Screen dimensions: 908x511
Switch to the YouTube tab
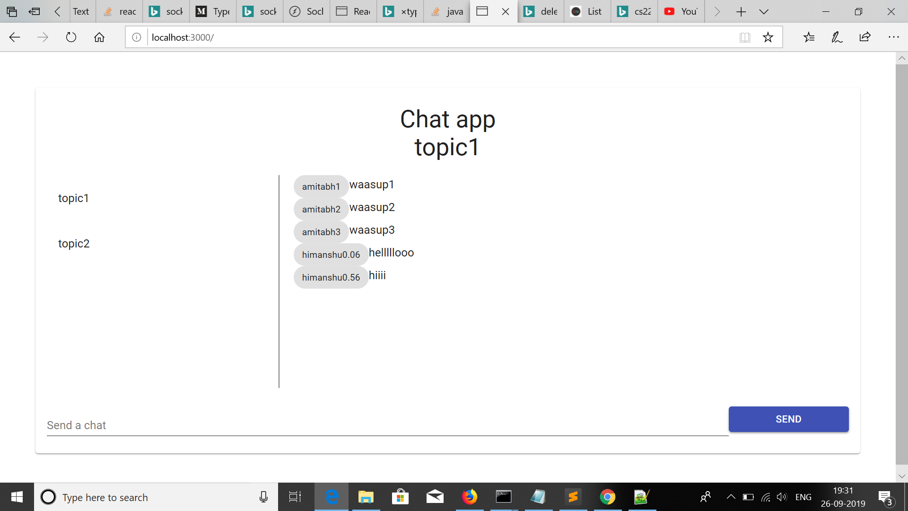click(681, 11)
